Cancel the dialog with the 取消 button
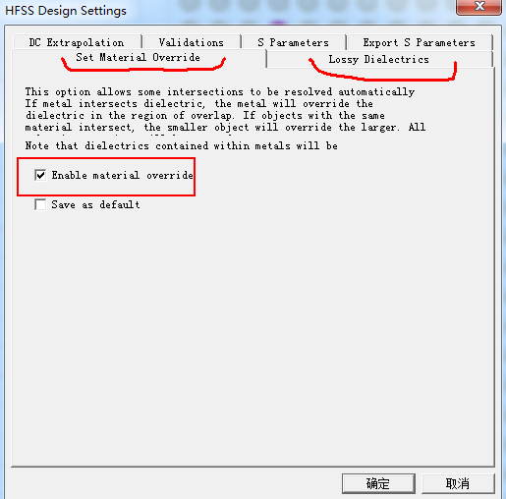Viewport: 506px width, 499px height. [x=458, y=483]
